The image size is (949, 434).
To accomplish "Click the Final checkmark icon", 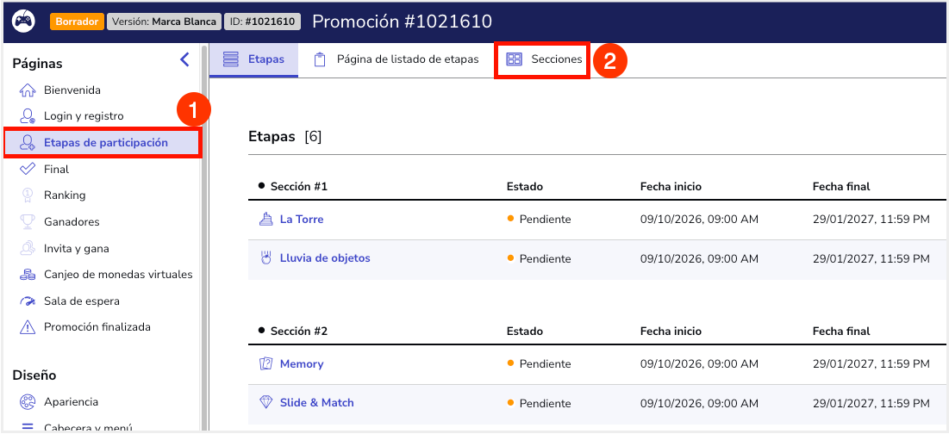I will click(28, 170).
